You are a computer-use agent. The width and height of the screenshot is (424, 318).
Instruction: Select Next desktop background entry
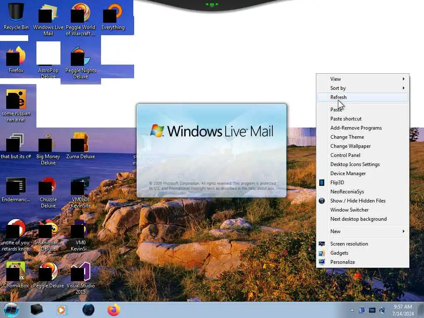[363, 219]
